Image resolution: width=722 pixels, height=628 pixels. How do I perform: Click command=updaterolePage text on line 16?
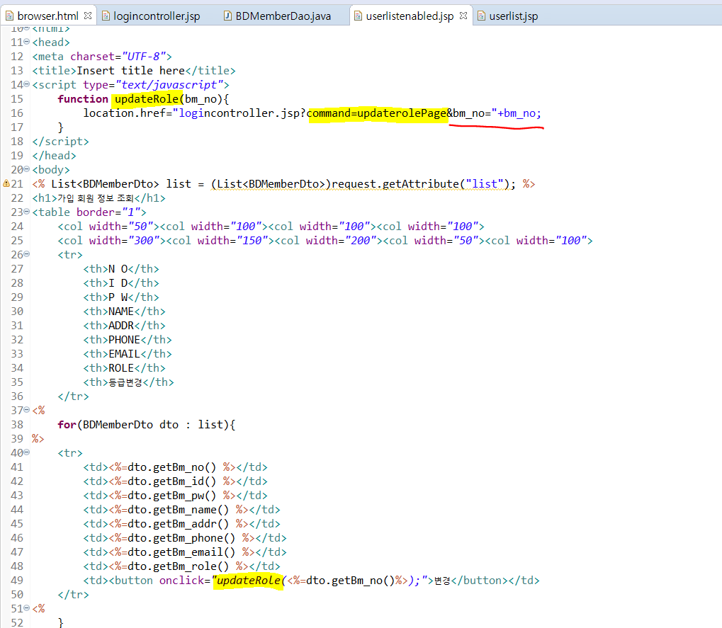click(376, 113)
